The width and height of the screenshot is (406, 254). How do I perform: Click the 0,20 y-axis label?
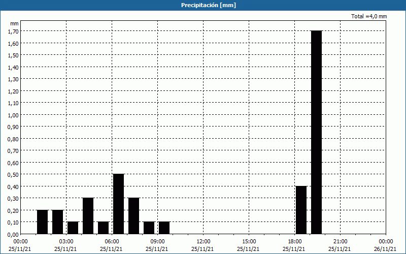pyautogui.click(x=14, y=211)
